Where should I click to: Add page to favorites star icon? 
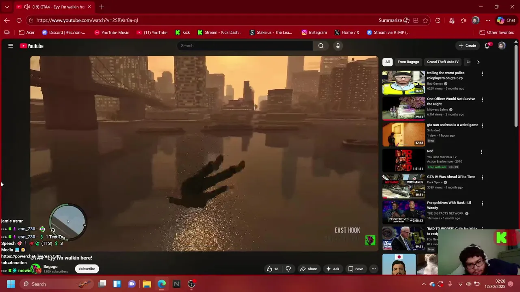[x=425, y=20]
